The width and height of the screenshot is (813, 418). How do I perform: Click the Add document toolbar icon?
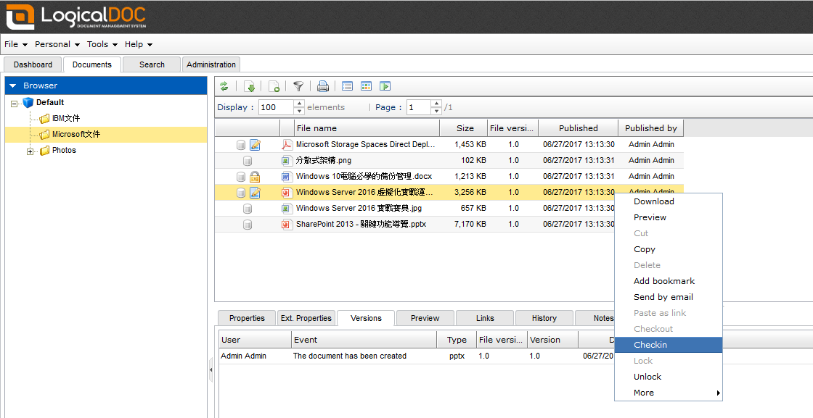(274, 86)
